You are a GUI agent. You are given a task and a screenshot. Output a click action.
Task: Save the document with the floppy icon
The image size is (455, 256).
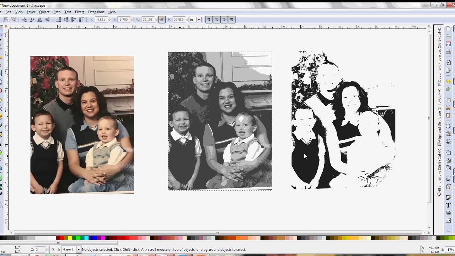[448, 44]
